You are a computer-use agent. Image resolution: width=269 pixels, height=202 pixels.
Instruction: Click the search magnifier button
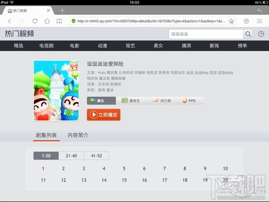tap(248, 34)
